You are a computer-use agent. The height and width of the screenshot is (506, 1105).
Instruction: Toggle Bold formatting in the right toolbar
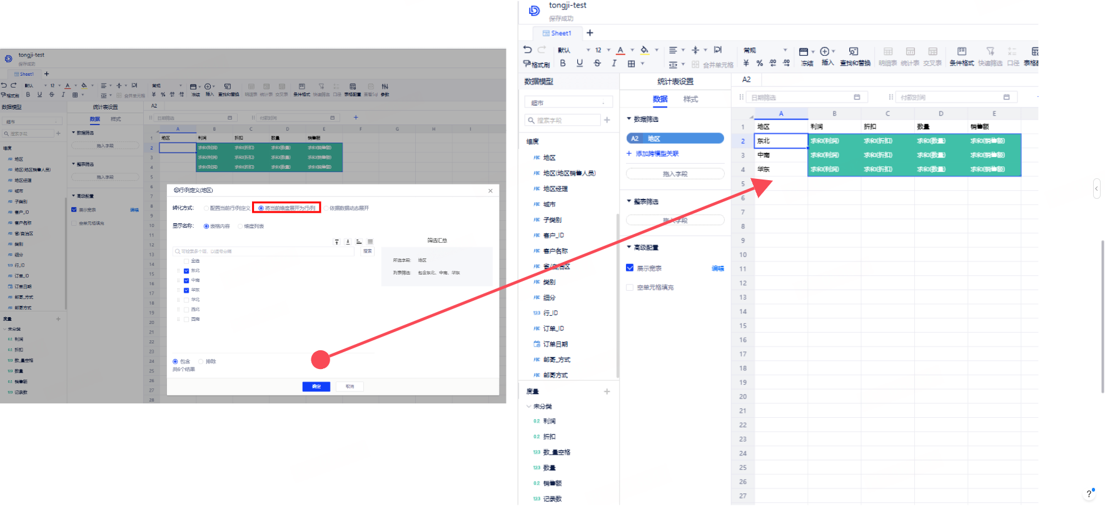click(563, 63)
